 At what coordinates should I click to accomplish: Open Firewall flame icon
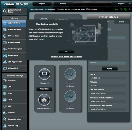(x=5, y=113)
